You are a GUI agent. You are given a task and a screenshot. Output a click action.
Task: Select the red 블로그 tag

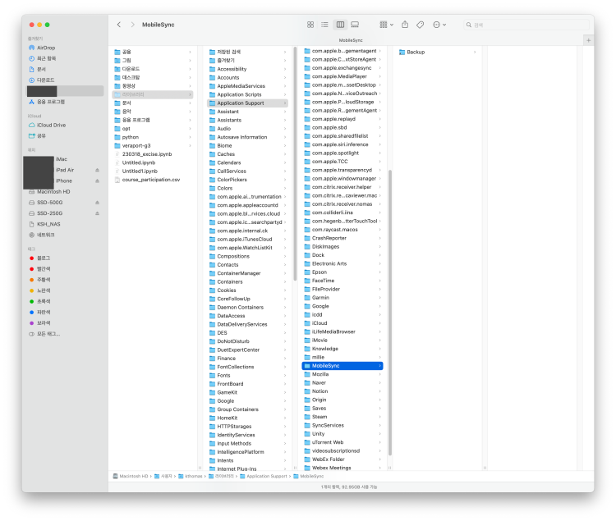tap(44, 258)
